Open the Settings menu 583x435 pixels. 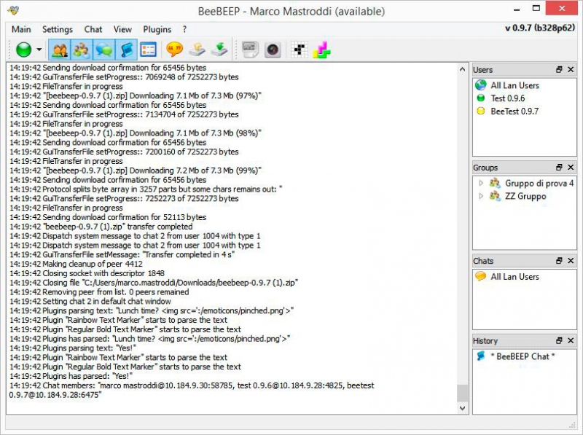pos(58,29)
